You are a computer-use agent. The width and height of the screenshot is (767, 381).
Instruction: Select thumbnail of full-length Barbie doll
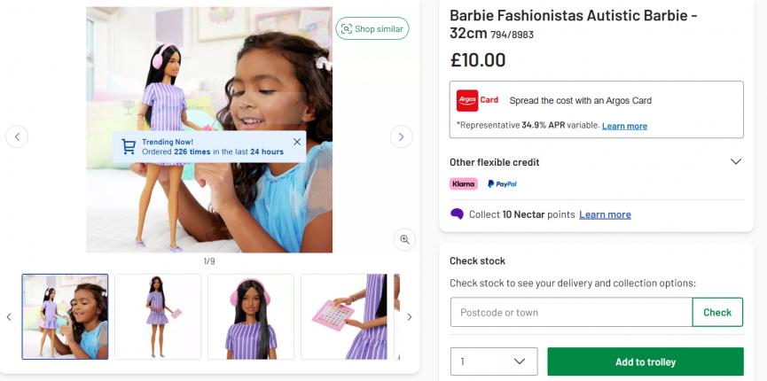coord(158,316)
